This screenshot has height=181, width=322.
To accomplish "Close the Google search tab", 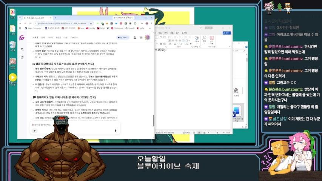I will [51, 18].
